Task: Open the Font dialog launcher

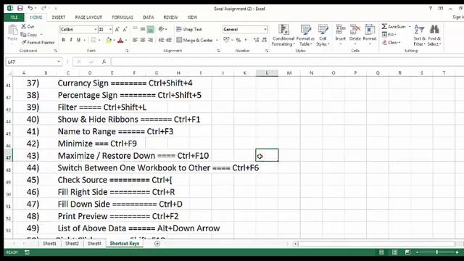Action: [x=127, y=51]
